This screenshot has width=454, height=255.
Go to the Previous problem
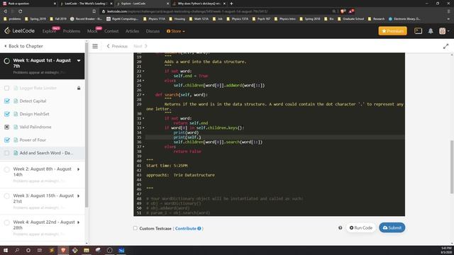tap(117, 46)
